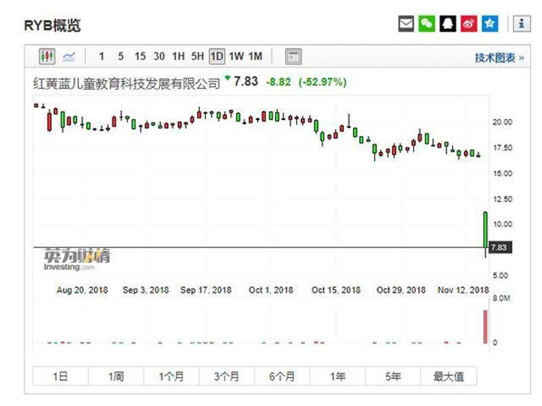542x406 pixels.
Task: Click the tall red volume bar
Action: [x=485, y=327]
